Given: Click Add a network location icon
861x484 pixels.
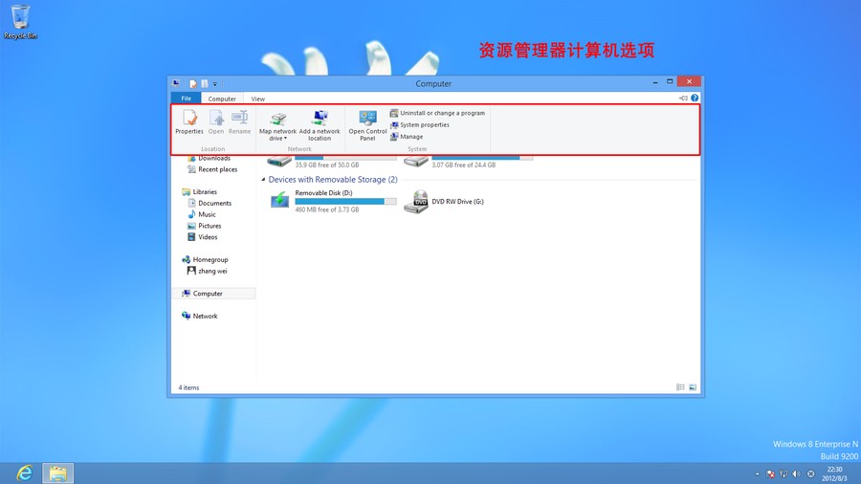Looking at the screenshot, I should click(x=320, y=121).
